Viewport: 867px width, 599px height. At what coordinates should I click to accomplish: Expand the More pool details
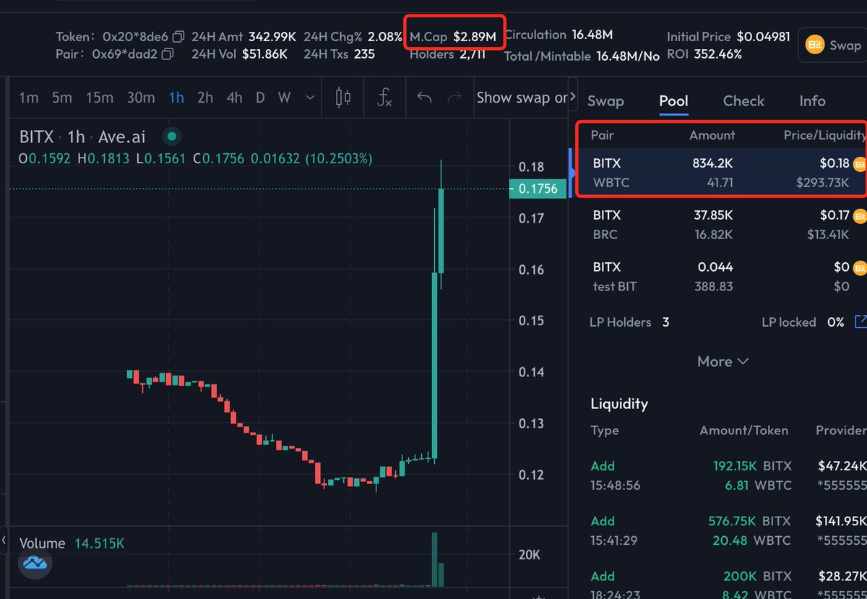tap(722, 361)
